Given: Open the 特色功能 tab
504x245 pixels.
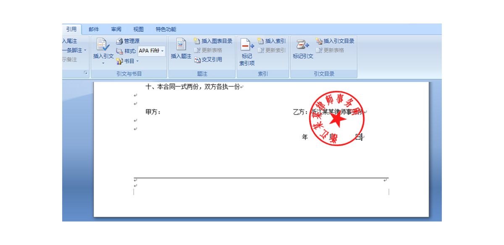Looking at the screenshot, I should point(166,29).
